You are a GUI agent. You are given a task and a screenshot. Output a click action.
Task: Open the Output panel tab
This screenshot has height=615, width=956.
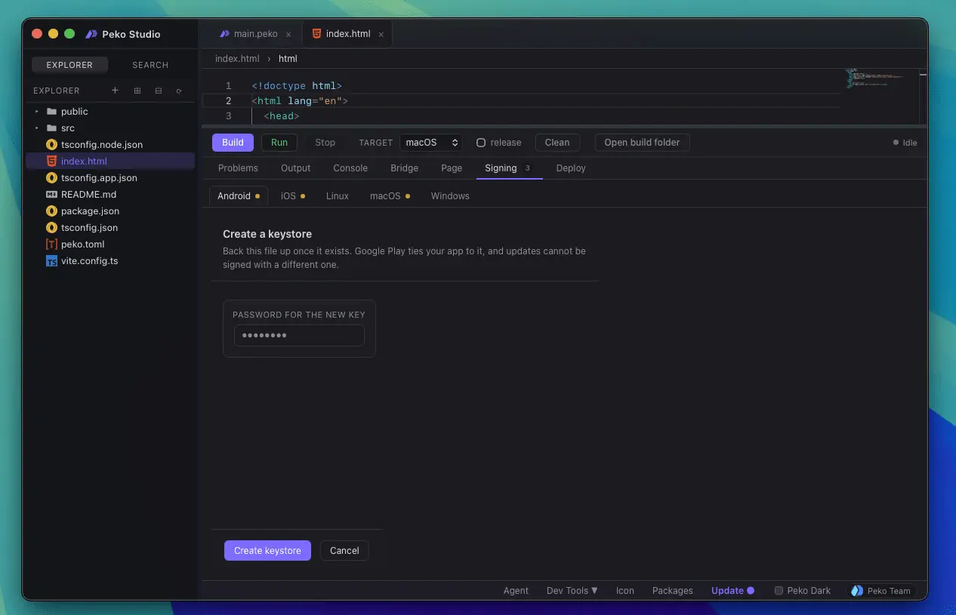click(x=296, y=168)
